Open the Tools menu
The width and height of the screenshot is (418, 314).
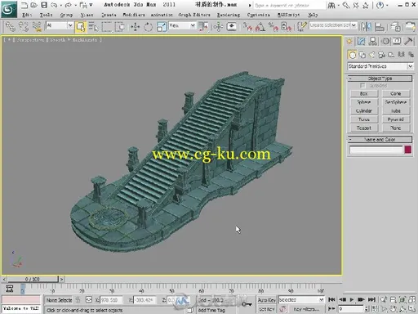tap(46, 15)
